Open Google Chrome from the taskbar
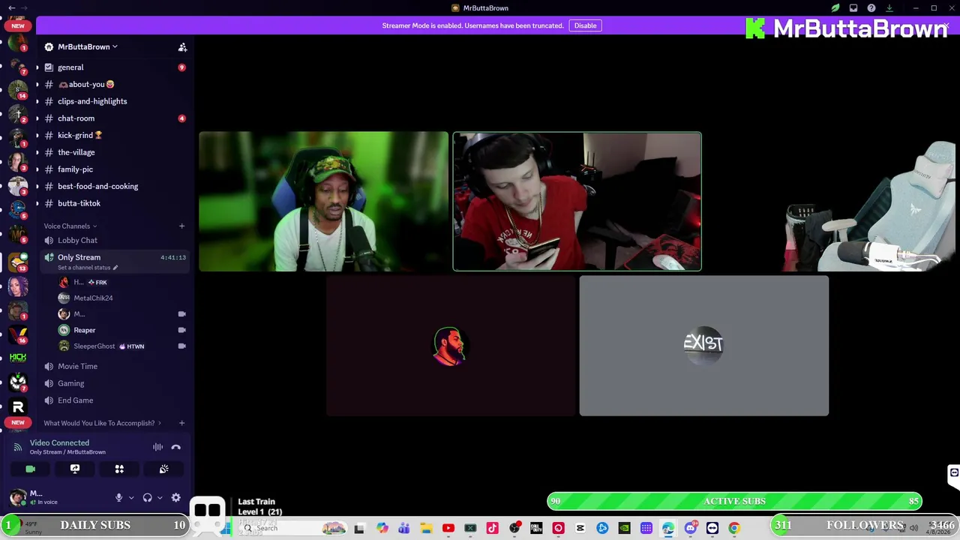960x540 pixels. tap(734, 529)
